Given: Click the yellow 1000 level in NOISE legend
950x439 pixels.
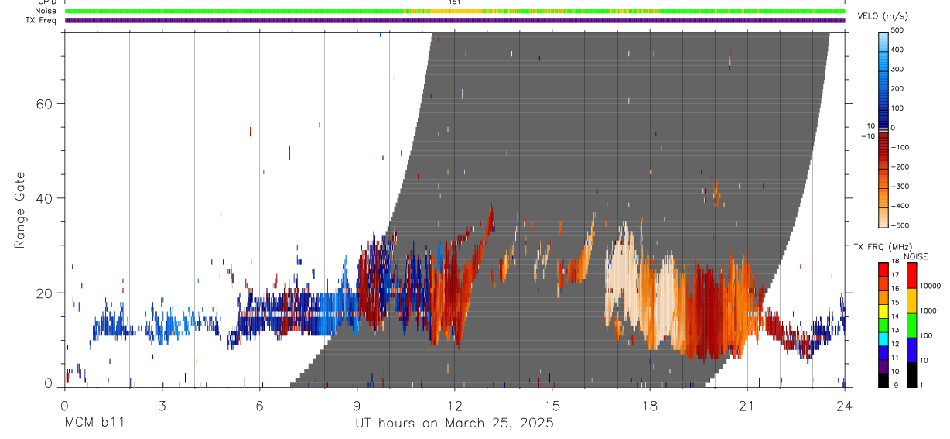Looking at the screenshot, I should (912, 300).
